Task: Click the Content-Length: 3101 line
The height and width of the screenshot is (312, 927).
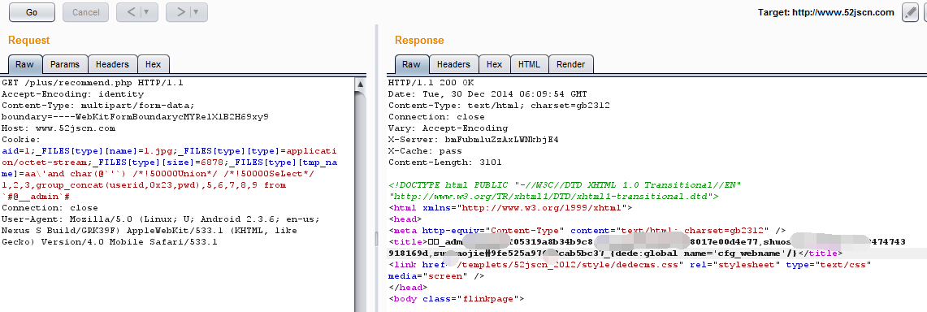Action: pyautogui.click(x=445, y=162)
